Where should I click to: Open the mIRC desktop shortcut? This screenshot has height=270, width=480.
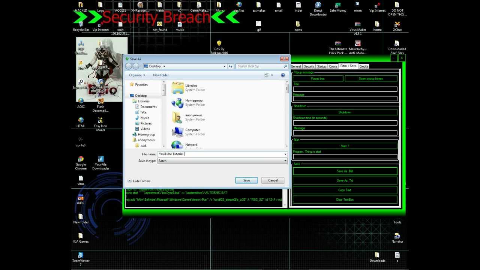tap(81, 199)
